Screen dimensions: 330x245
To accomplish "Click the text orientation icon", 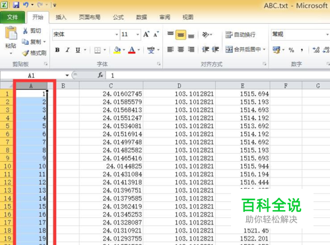I will 205,34.
